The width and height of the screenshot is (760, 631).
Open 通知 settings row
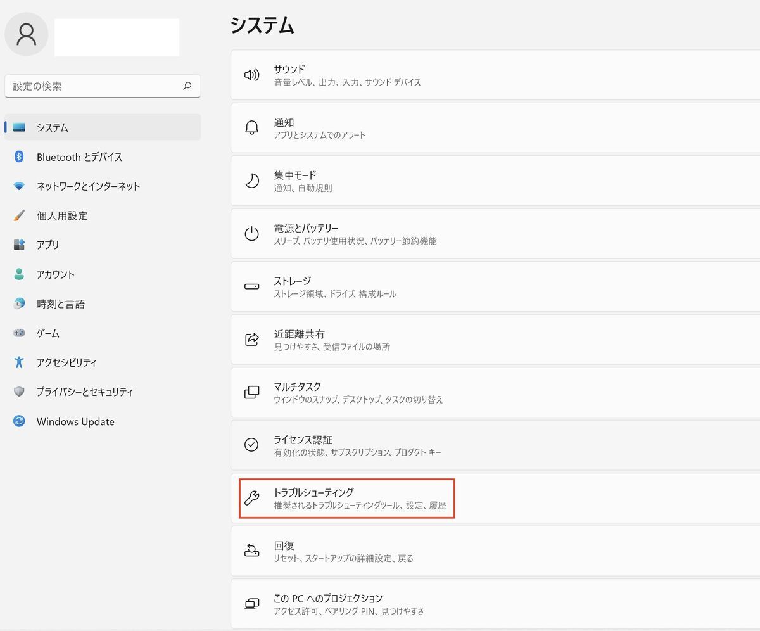click(x=495, y=127)
